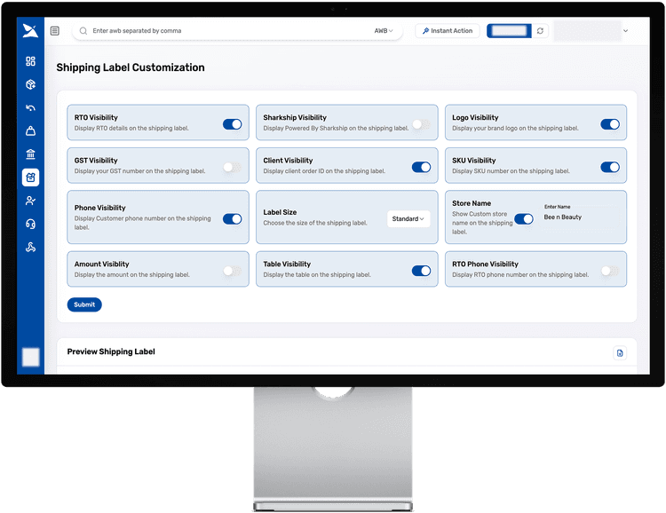Select the highlighted label tools sidebar icon
This screenshot has width=666, height=513.
click(30, 178)
